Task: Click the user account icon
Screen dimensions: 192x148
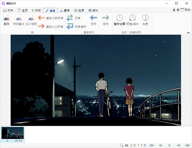Action: point(174,10)
